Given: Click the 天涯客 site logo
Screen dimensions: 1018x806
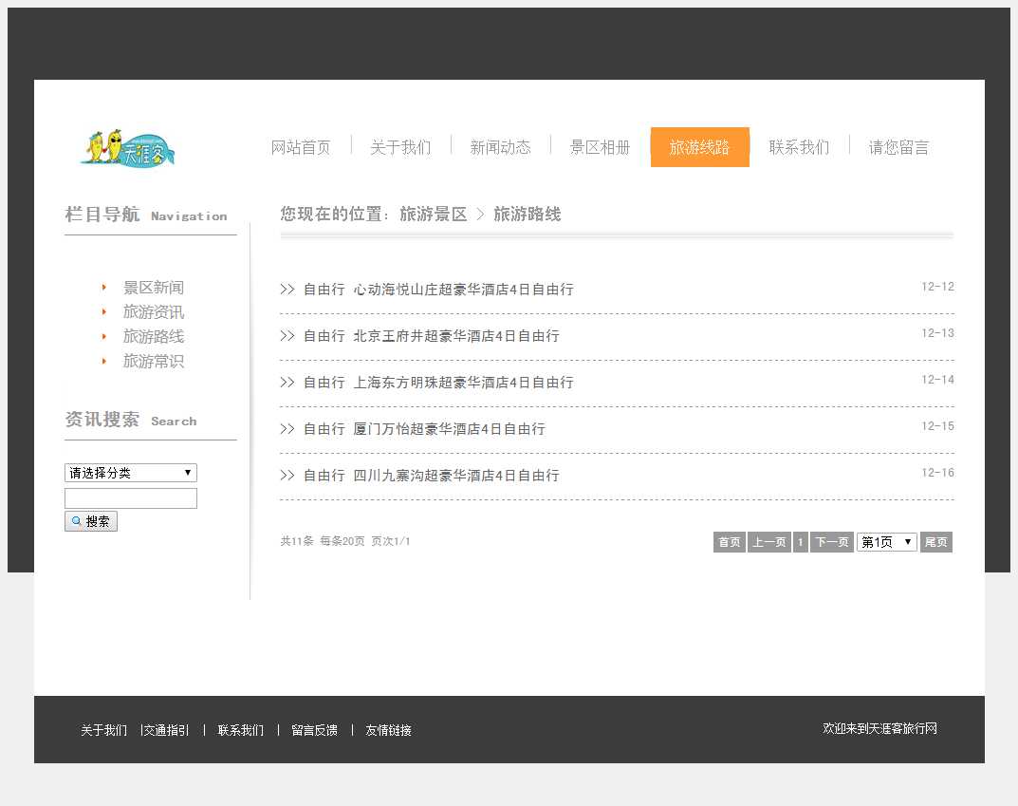Looking at the screenshot, I should pos(128,147).
